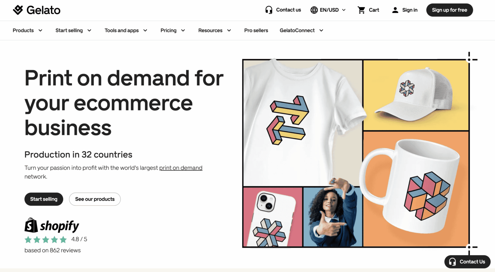The width and height of the screenshot is (495, 272).
Task: Click the See our products button
Action: [95, 199]
